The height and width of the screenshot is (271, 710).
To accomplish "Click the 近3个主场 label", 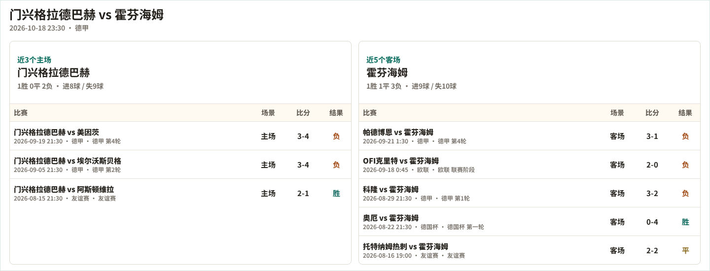I will (34, 60).
